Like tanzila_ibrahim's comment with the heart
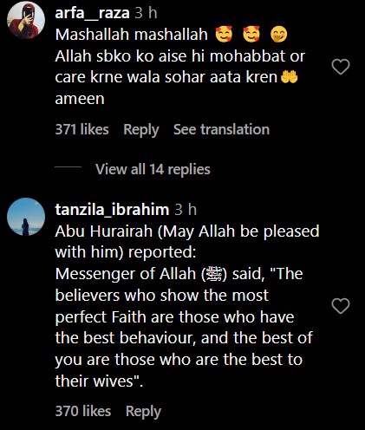The image size is (365, 430). (x=341, y=306)
